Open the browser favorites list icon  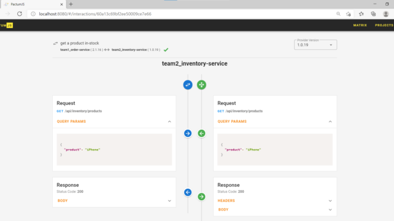[361, 14]
